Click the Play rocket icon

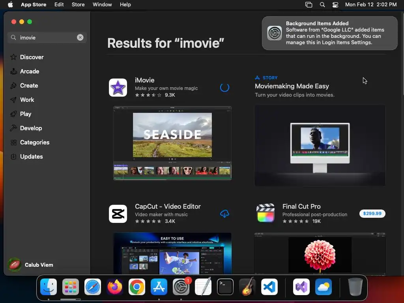[x=13, y=114]
